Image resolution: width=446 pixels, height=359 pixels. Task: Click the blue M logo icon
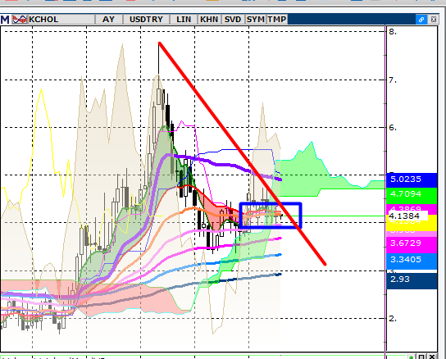click(5, 20)
